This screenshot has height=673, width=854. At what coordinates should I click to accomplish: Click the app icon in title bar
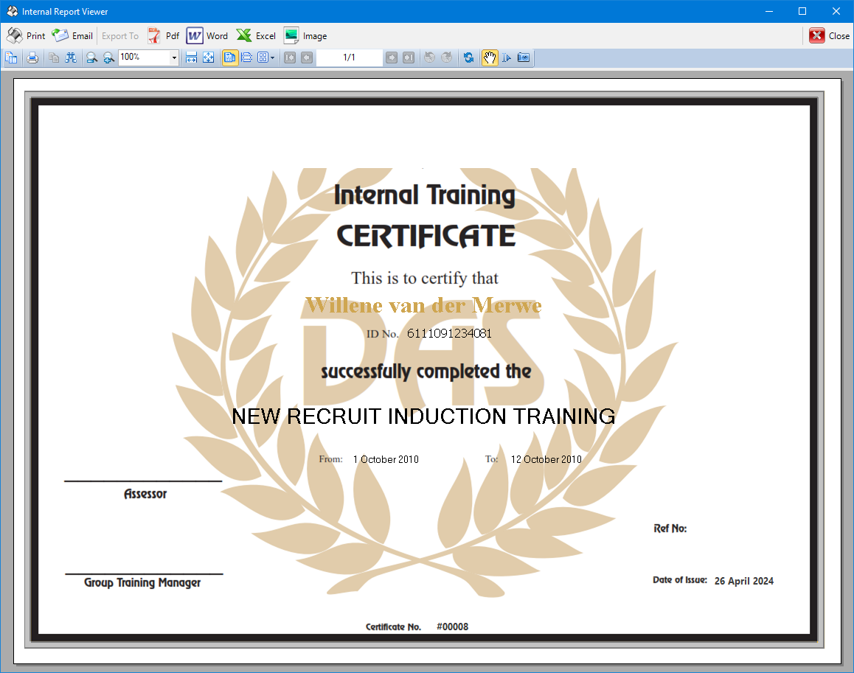(12, 12)
